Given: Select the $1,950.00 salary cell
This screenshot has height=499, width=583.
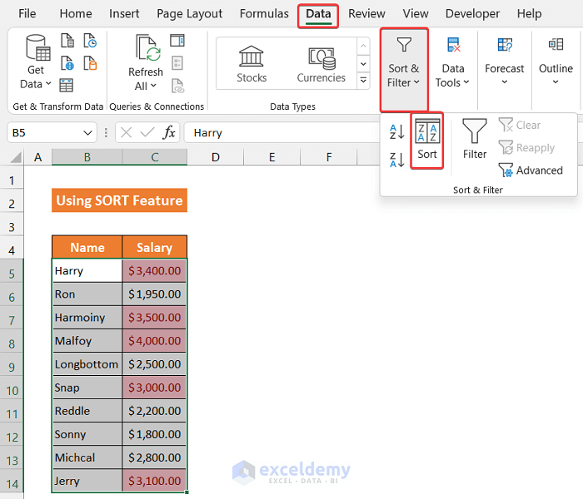Looking at the screenshot, I should (x=154, y=294).
